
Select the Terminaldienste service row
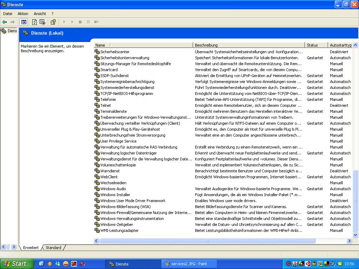223,111
